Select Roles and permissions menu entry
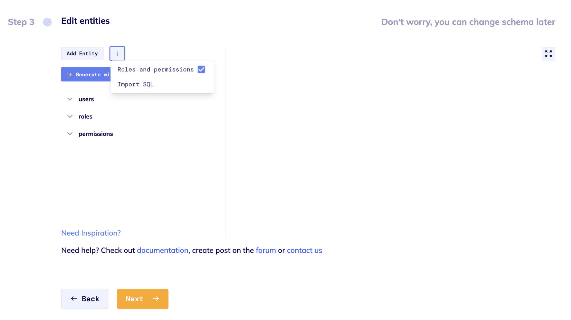This screenshot has width=571, height=320. tap(155, 69)
